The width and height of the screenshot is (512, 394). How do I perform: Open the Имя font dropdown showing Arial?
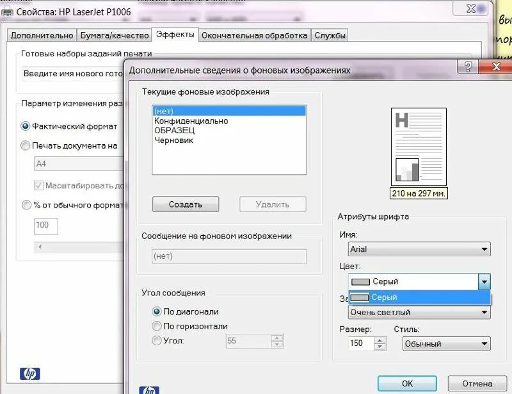[x=419, y=249]
